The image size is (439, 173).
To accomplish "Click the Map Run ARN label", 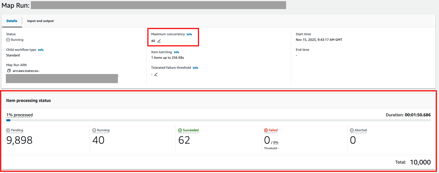I will pyautogui.click(x=16, y=65).
